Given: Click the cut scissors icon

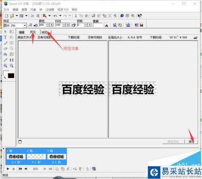Looking at the screenshot, I should coord(76,16).
